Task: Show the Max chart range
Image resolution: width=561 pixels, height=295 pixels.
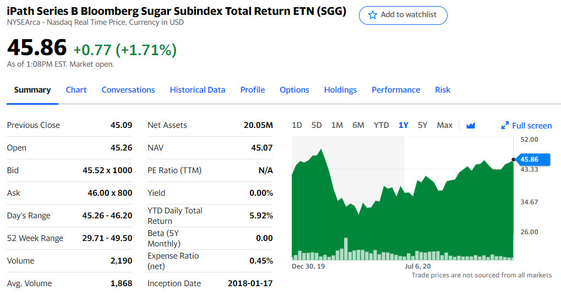Action: click(444, 125)
